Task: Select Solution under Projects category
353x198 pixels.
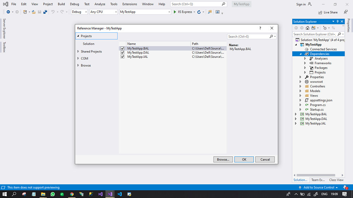Action: pyautogui.click(x=89, y=44)
